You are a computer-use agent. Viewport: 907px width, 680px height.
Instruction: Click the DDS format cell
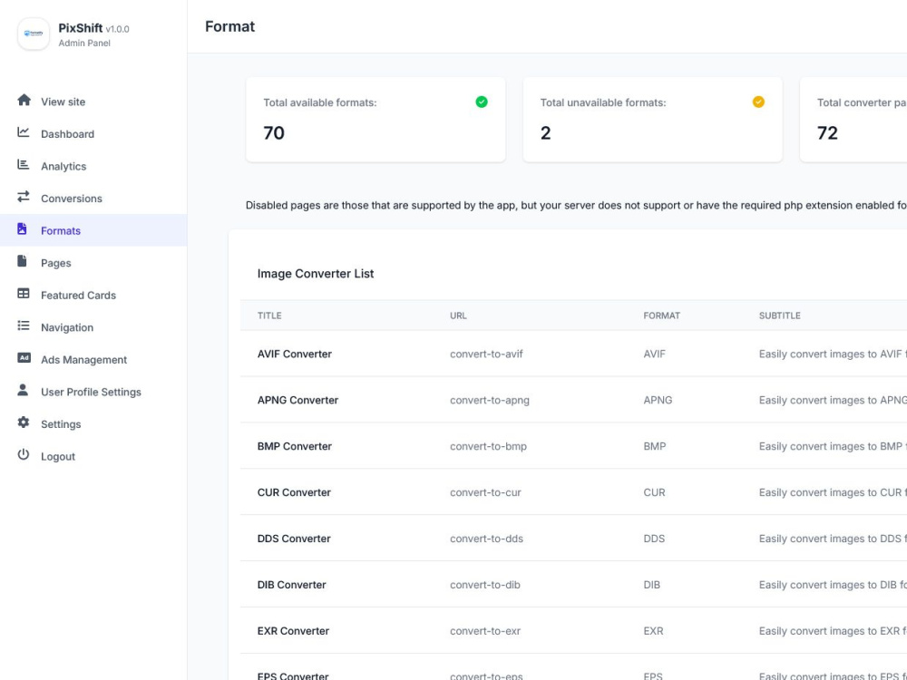coord(654,539)
